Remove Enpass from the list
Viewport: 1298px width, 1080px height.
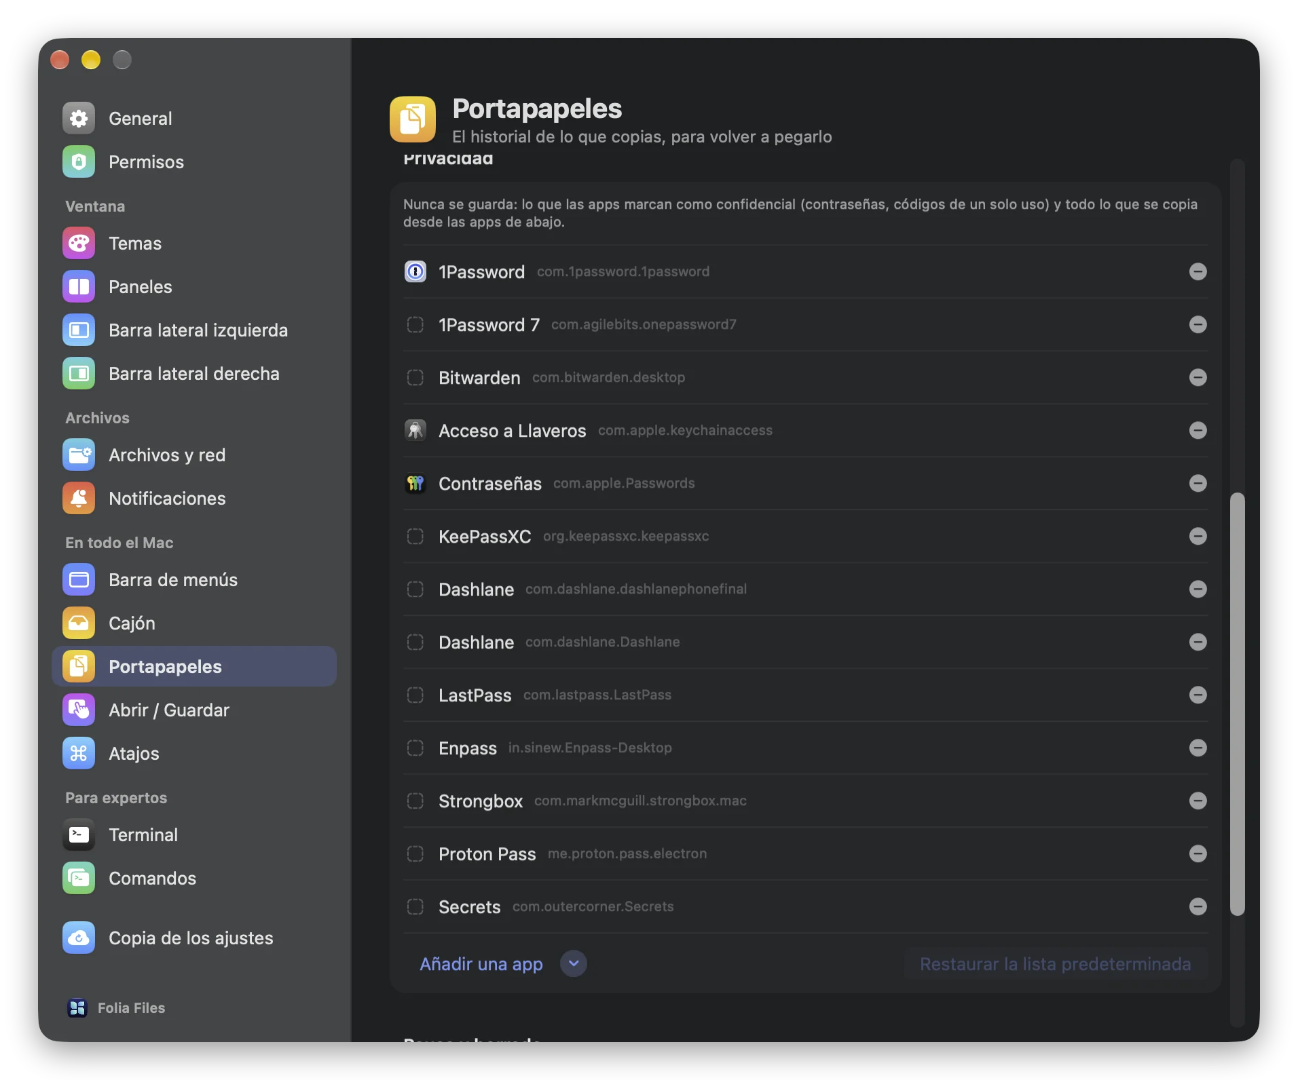1198,748
